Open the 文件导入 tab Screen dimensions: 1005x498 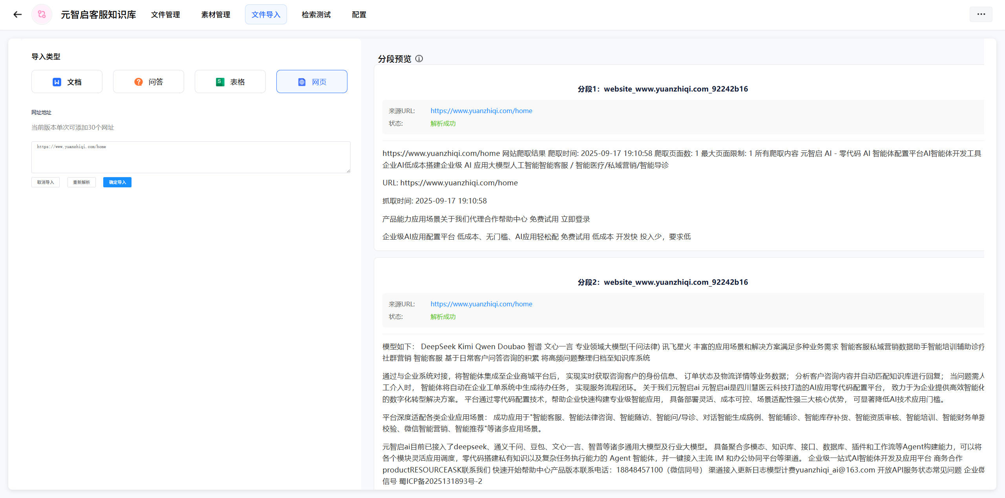266,15
